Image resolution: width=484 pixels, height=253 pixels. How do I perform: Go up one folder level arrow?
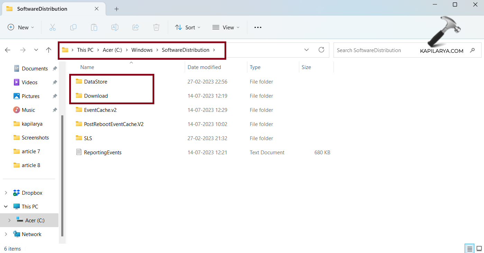[48, 50]
